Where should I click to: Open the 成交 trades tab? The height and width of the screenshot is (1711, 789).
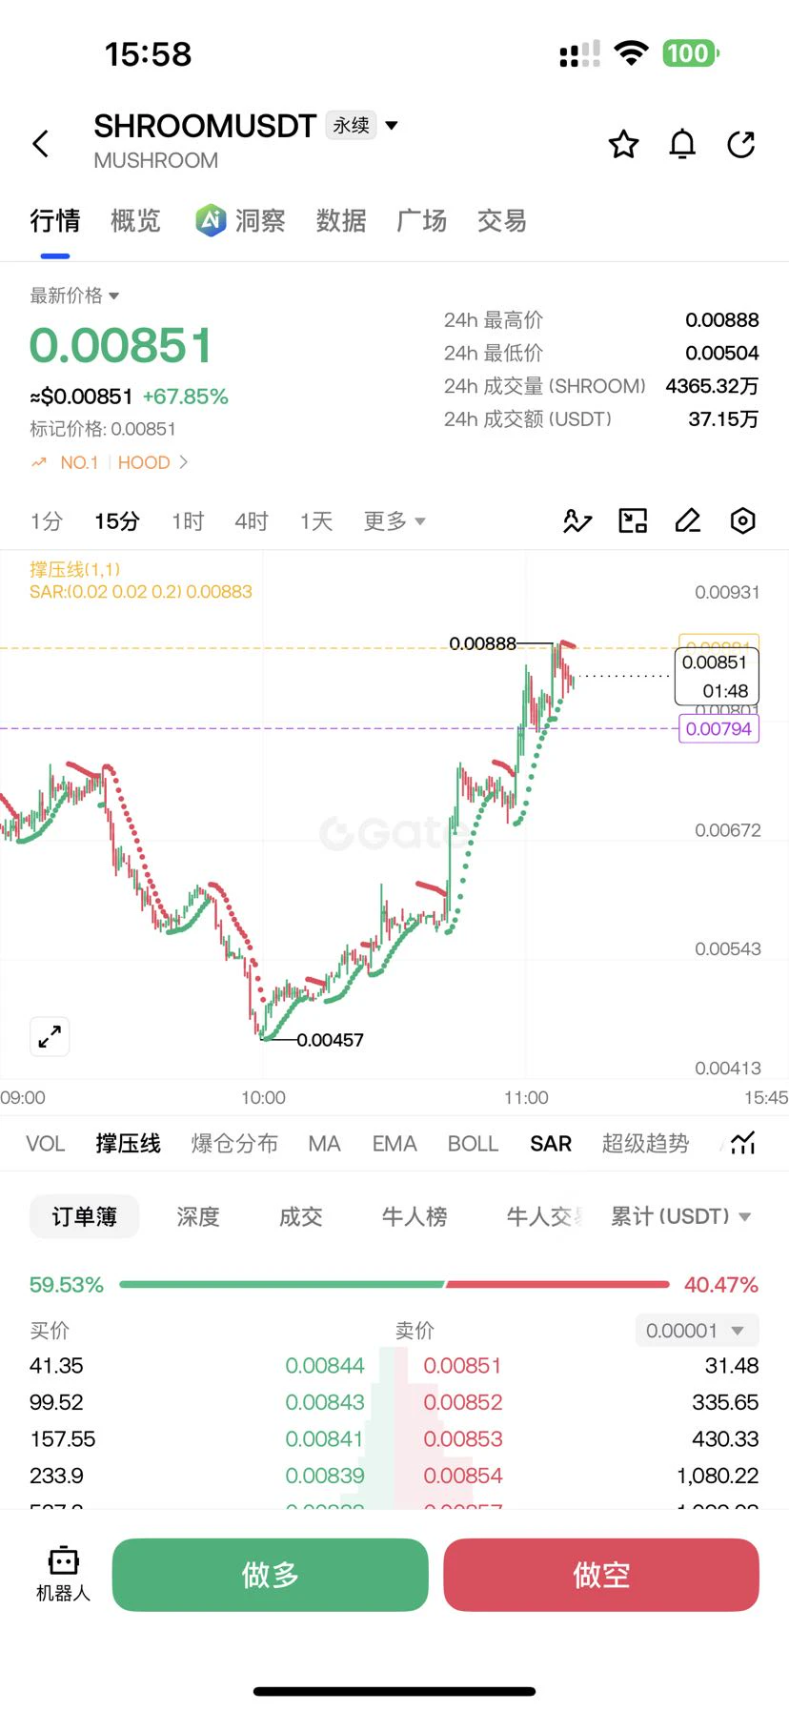300,1216
